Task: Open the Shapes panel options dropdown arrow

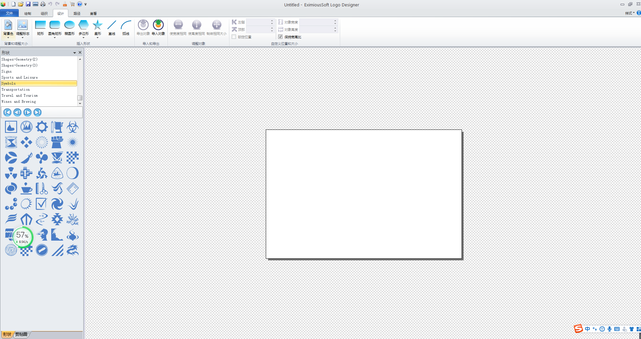Action: coord(75,53)
